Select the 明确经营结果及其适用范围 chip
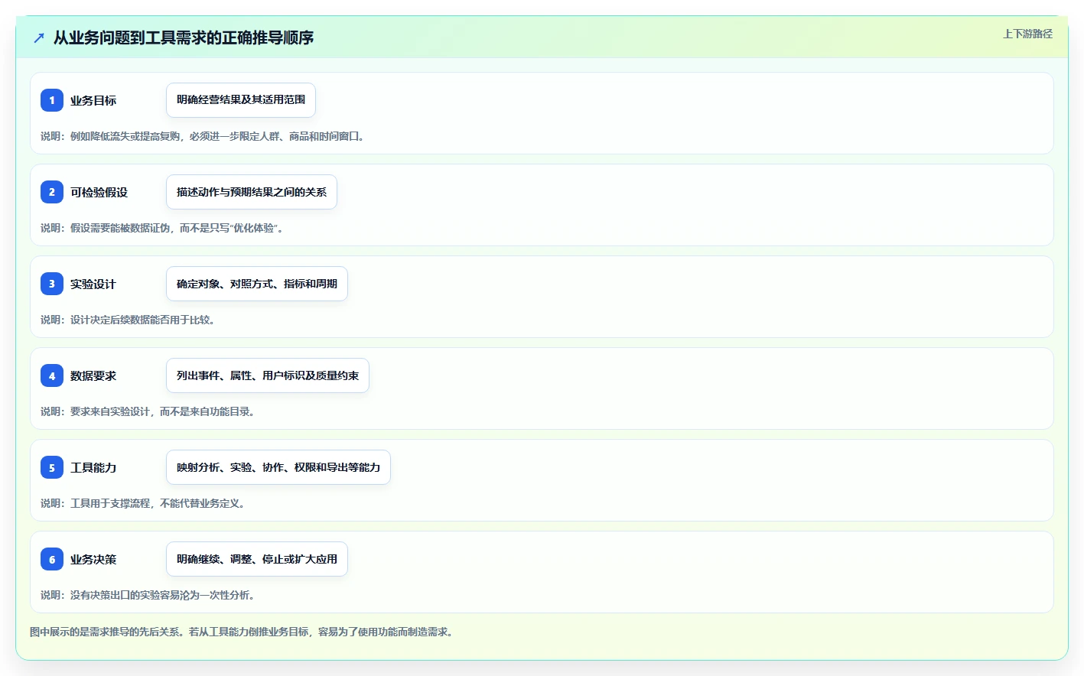This screenshot has width=1084, height=676. (x=241, y=100)
